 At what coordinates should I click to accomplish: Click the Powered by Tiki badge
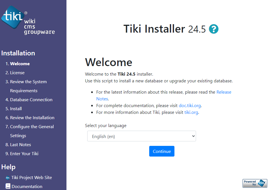pyautogui.click(x=255, y=183)
